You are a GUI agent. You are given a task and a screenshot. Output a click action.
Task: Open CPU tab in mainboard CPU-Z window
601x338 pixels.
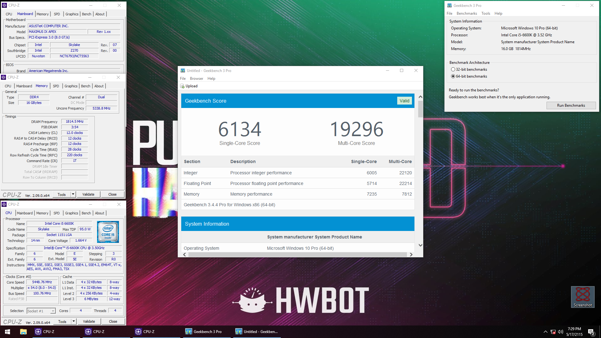[9, 14]
